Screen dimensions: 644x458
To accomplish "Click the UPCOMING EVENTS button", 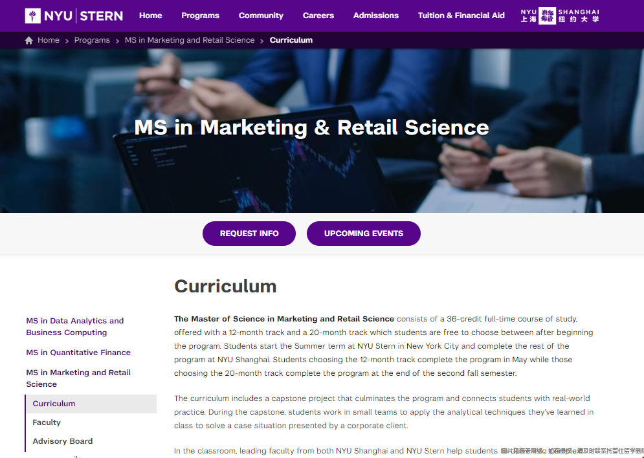I will click(364, 234).
